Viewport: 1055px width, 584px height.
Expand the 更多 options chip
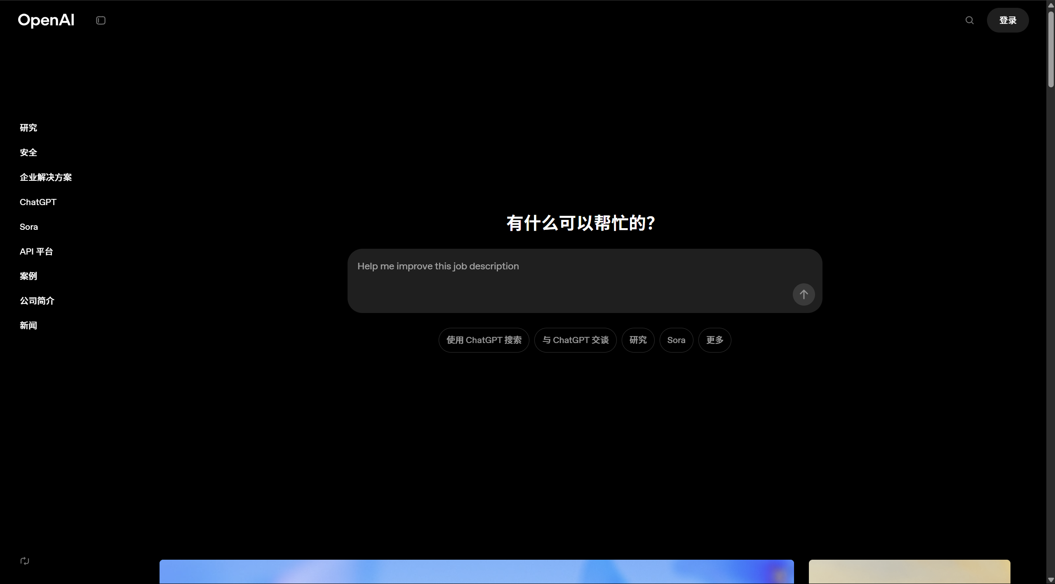(x=715, y=340)
